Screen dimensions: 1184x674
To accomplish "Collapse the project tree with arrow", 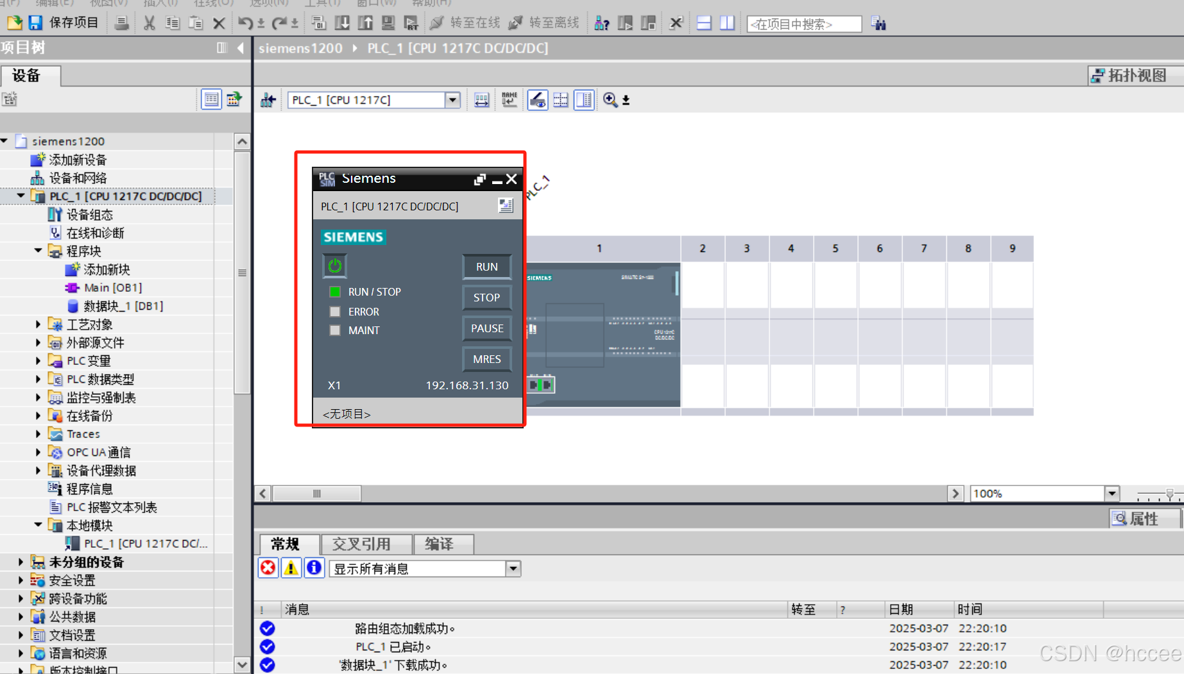I will pyautogui.click(x=241, y=47).
